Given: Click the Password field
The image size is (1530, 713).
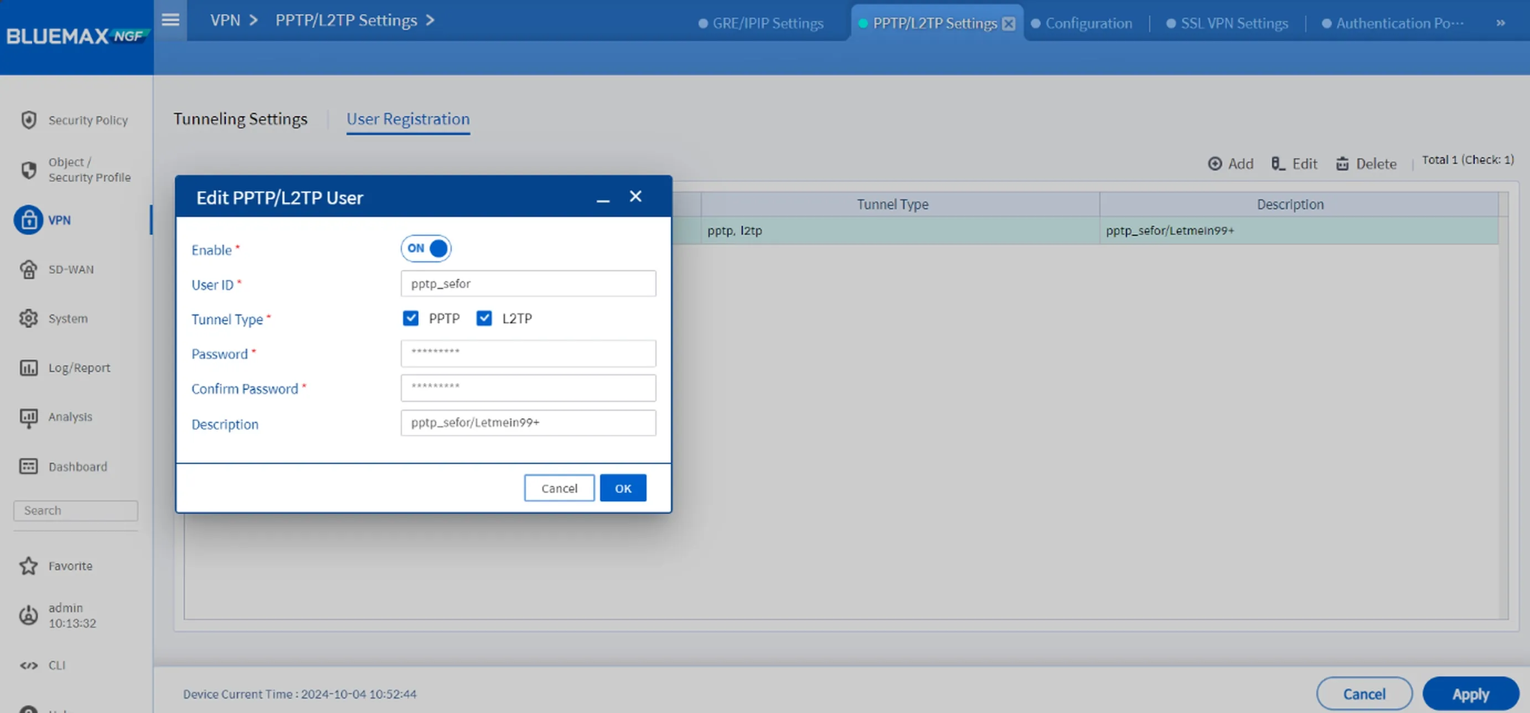Looking at the screenshot, I should (528, 354).
